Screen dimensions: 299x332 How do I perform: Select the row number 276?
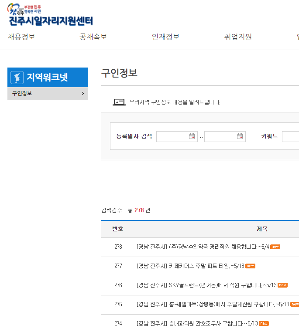118,285
